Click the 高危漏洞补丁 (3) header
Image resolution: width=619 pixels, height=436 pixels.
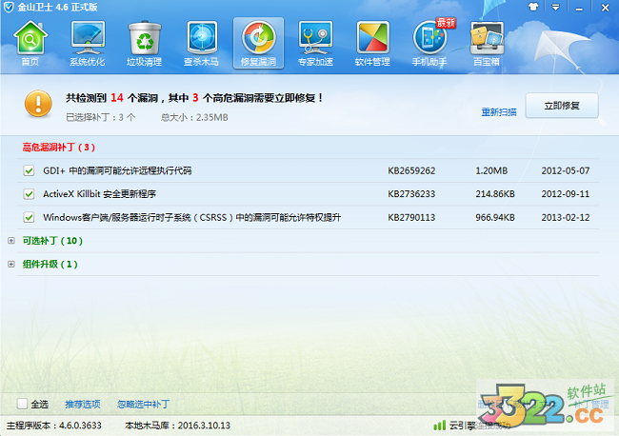click(x=58, y=148)
